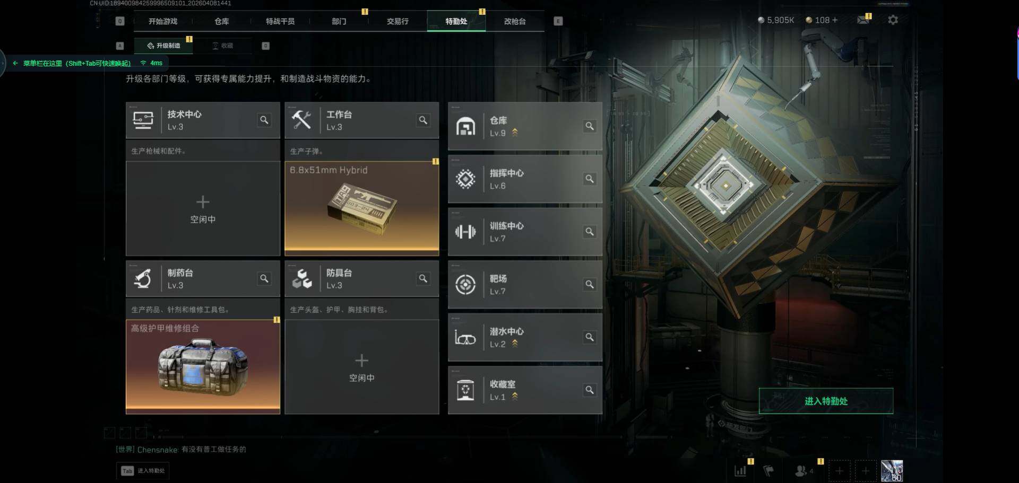
Task: Open the statistics bar chart icon
Action: [x=740, y=470]
